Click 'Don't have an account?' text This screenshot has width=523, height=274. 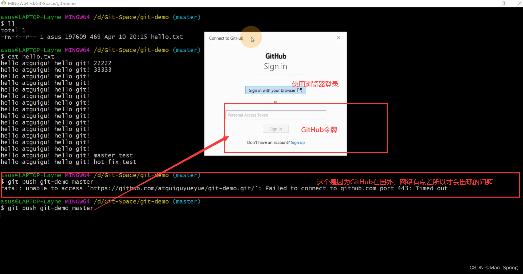[268, 142]
